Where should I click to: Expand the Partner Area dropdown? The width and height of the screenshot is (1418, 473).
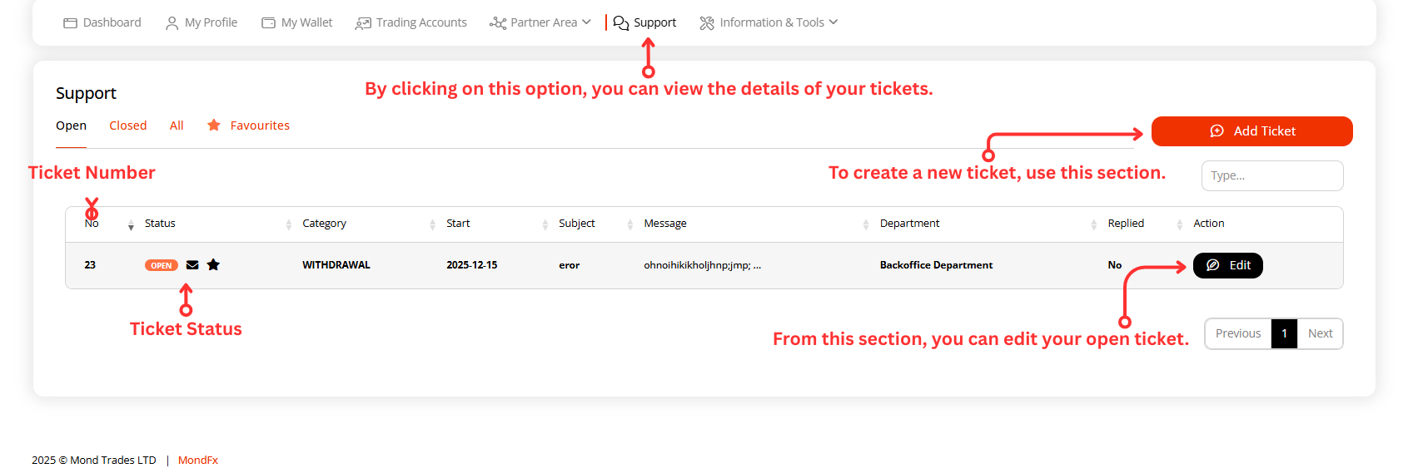(x=540, y=22)
